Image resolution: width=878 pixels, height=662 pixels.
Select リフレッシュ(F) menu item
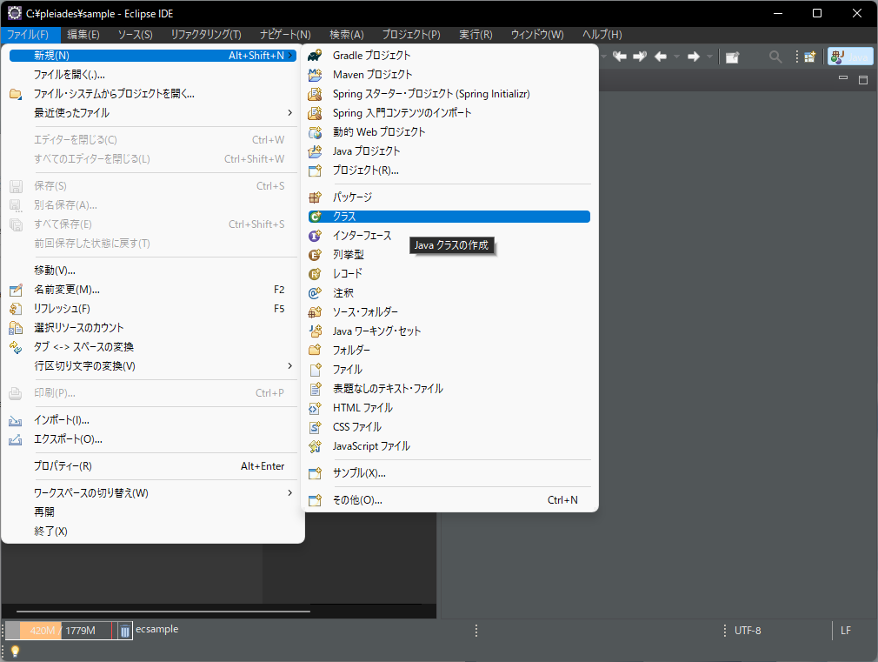(152, 309)
